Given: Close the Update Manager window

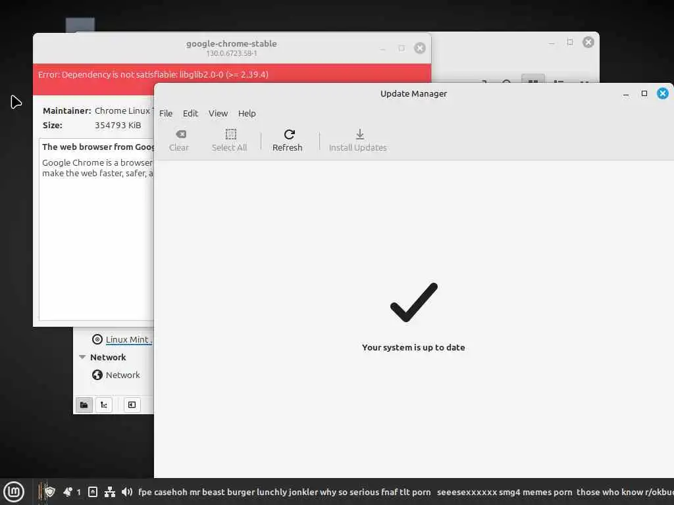Looking at the screenshot, I should [x=662, y=93].
